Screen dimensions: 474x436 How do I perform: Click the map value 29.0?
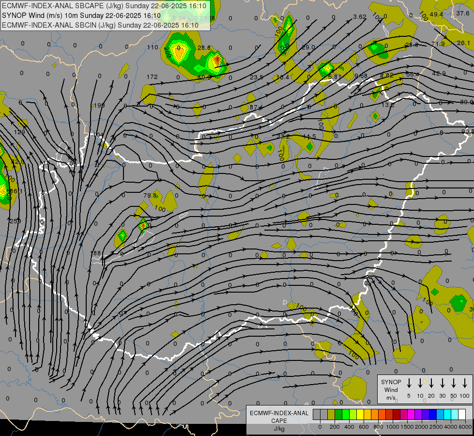308,47
